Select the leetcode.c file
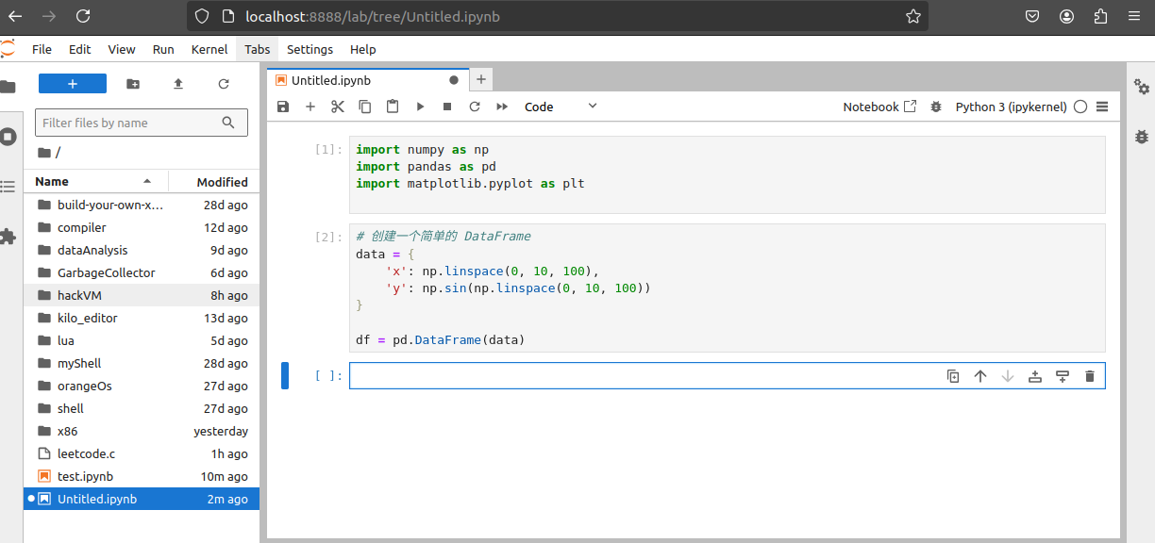This screenshot has width=1155, height=543. pyautogui.click(x=142, y=453)
